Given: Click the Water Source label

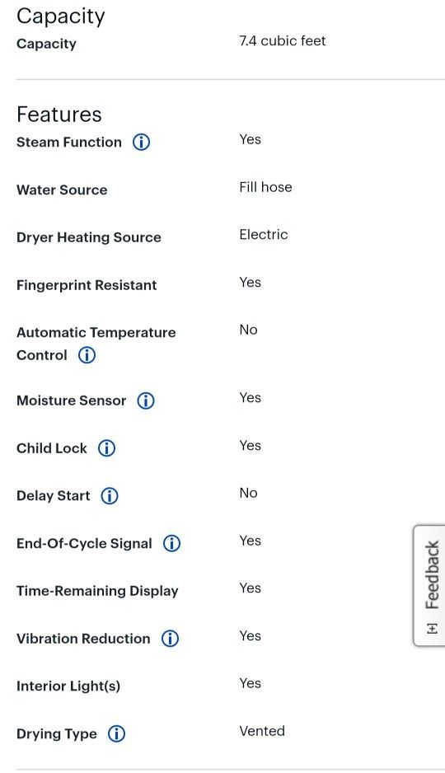Looking at the screenshot, I should pos(62,190).
